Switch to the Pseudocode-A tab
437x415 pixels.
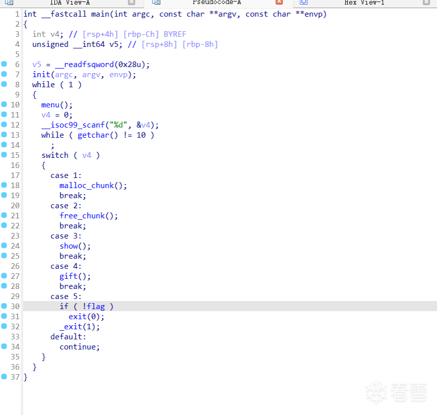pos(216,3)
